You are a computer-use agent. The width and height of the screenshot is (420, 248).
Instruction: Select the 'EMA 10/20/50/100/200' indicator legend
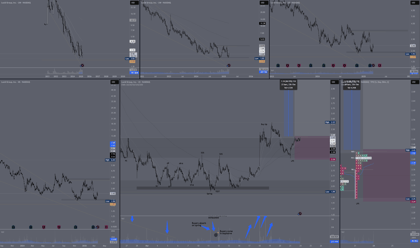(x=132, y=85)
